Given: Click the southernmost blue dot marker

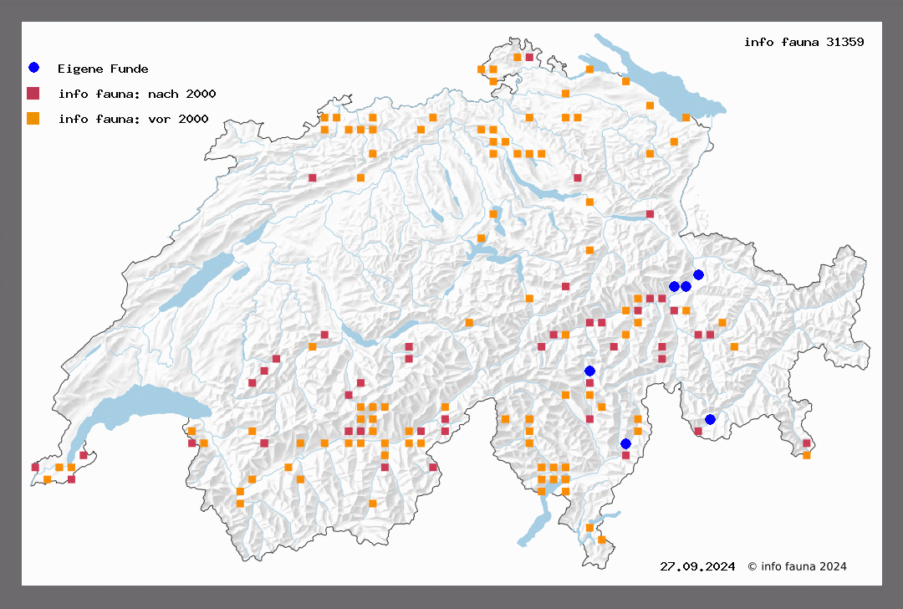Looking at the screenshot, I should [625, 443].
